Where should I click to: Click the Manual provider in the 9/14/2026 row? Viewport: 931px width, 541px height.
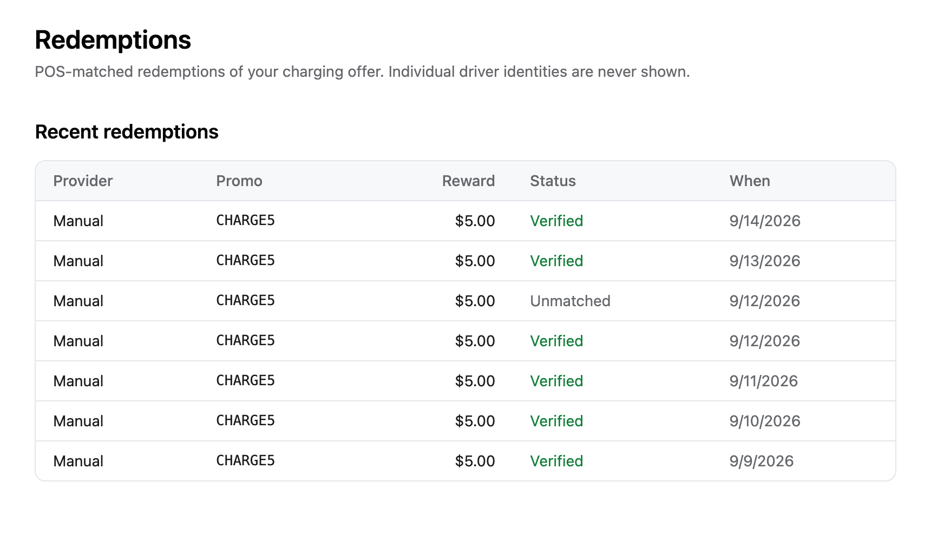[78, 221]
